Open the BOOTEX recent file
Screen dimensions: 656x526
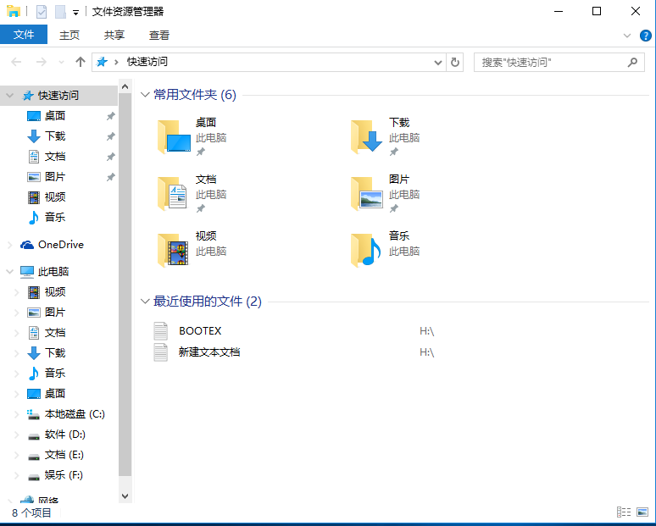(200, 330)
